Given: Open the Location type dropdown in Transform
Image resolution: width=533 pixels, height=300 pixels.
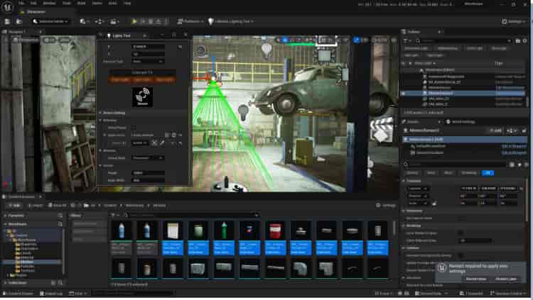Looking at the screenshot, I should pyautogui.click(x=418, y=189).
